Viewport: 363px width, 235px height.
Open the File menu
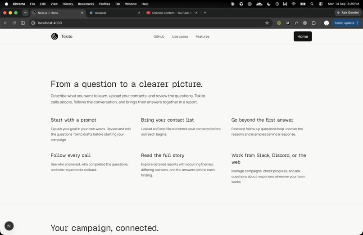32,4
